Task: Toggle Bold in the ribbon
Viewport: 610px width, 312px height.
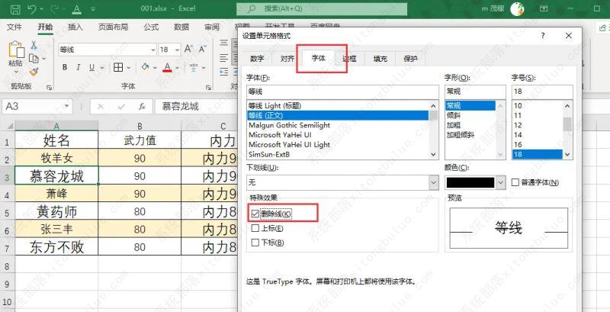Action: coord(64,68)
